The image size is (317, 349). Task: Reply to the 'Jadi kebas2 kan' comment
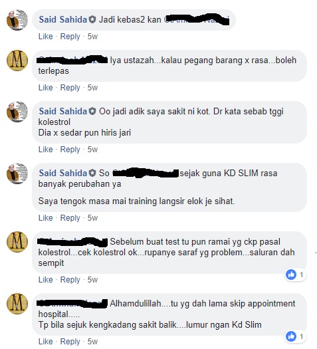point(70,37)
